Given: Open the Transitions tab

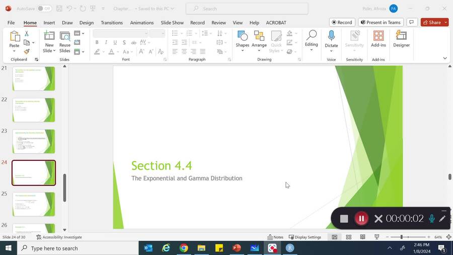Looking at the screenshot, I should [x=112, y=23].
